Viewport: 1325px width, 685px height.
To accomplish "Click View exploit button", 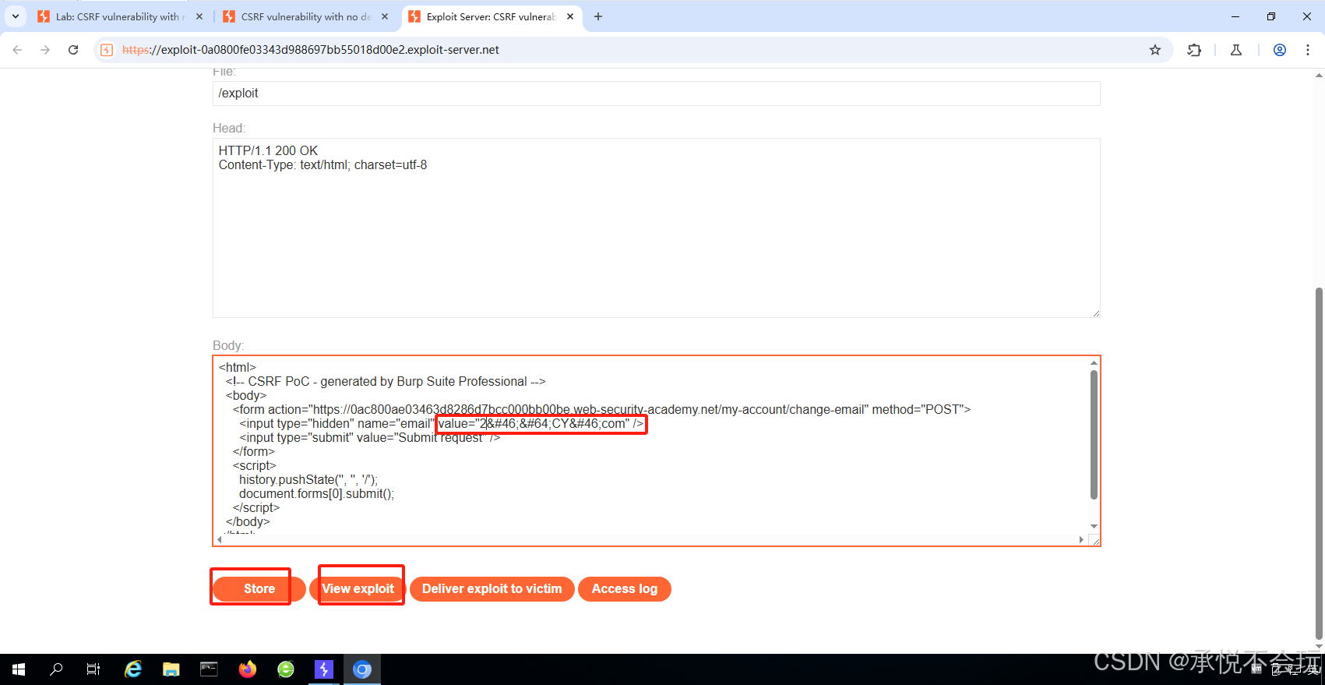I will point(358,589).
